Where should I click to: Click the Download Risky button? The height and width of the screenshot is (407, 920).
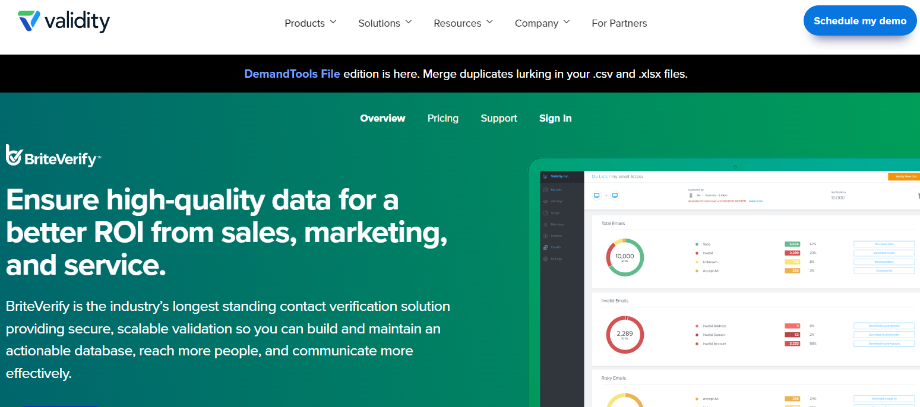884,262
